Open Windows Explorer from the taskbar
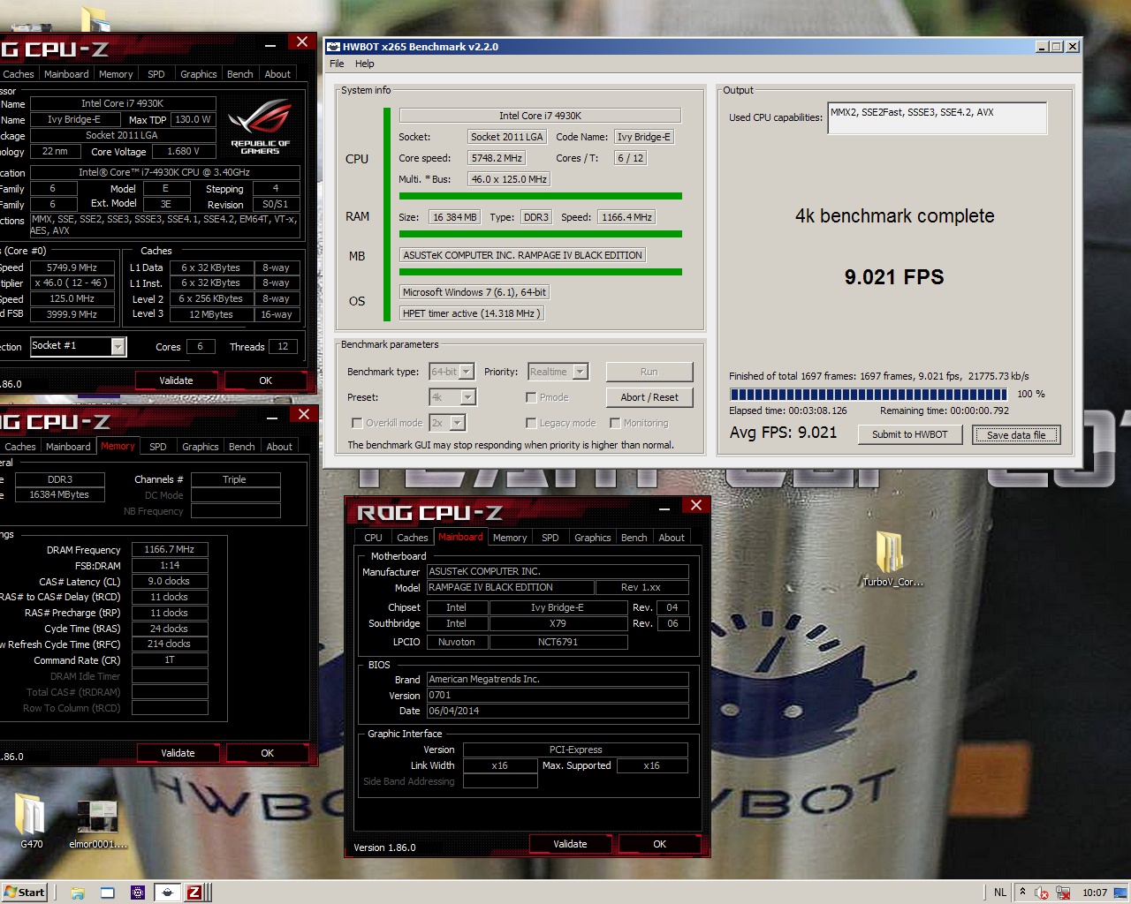 (78, 893)
